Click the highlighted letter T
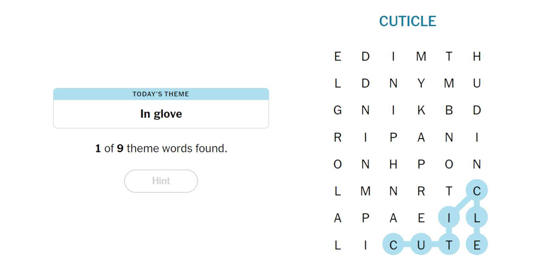Viewport: 549px width, 274px height. (449, 245)
